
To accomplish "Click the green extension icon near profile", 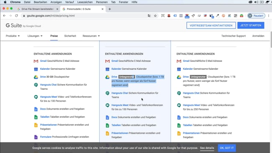I will pos(241,15).
